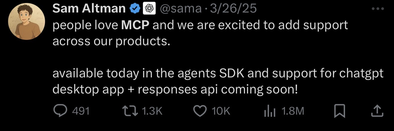Screen dimensions: 394x131
Task: Tap the repost arrows icon
Action: coord(130,111)
